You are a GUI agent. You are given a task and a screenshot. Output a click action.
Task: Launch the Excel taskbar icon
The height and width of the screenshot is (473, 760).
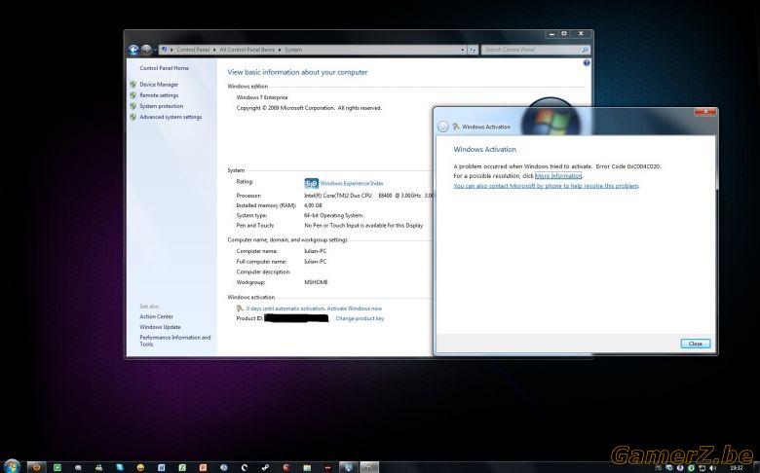point(182,468)
